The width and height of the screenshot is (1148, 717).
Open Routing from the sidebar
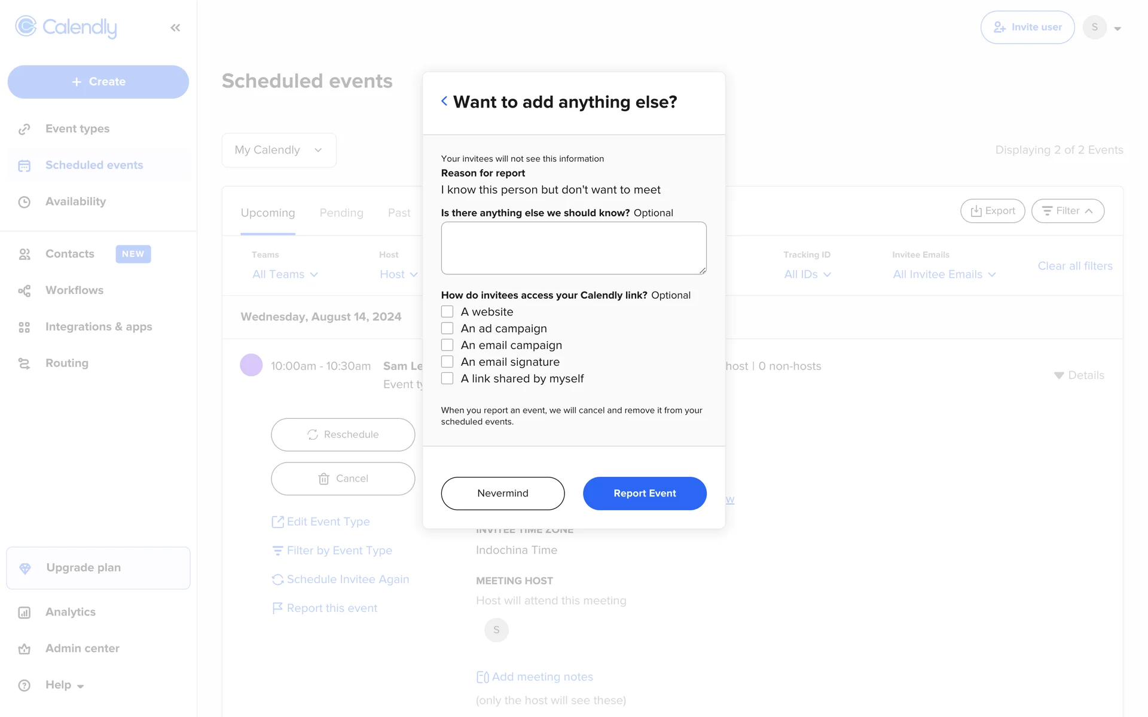(x=66, y=363)
